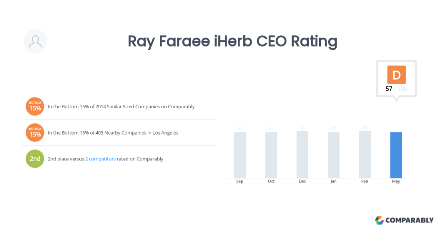Click the Ray Faraee iHerb CEO Rating title

coord(232,41)
